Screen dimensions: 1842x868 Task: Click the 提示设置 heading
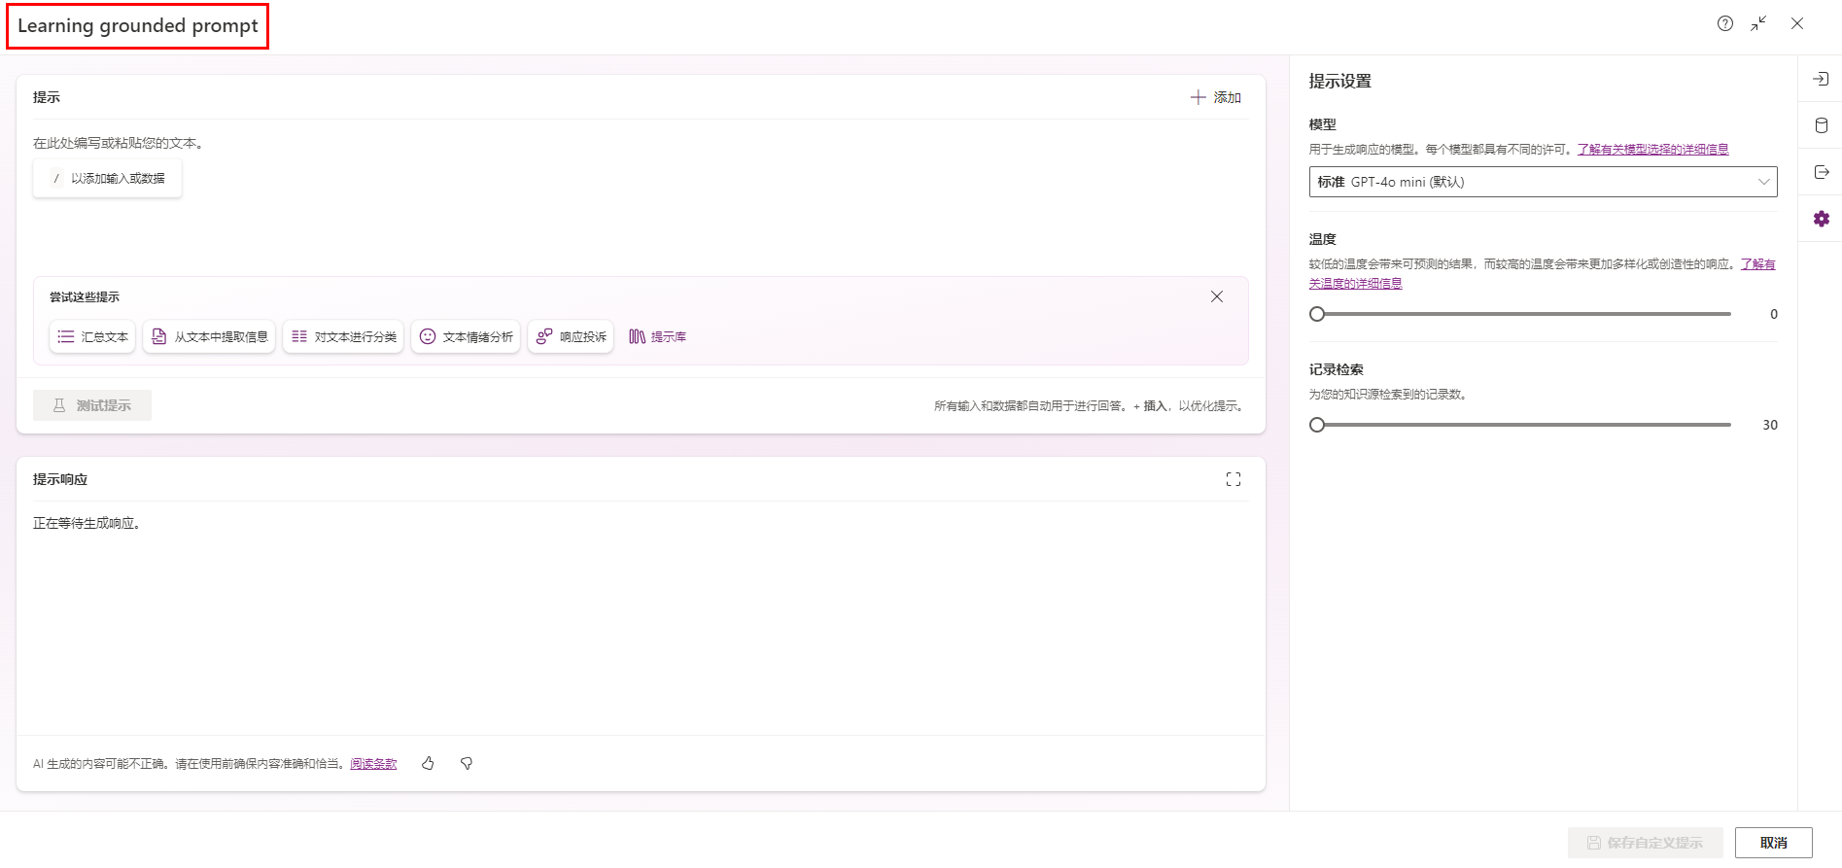[x=1339, y=82]
